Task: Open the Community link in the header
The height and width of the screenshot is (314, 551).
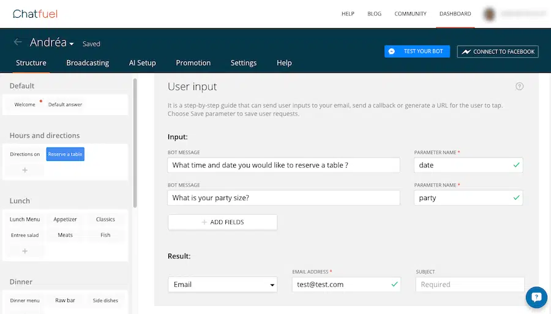Action: point(410,14)
